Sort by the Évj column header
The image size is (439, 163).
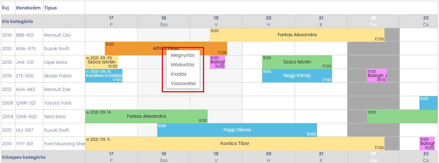pyautogui.click(x=6, y=8)
